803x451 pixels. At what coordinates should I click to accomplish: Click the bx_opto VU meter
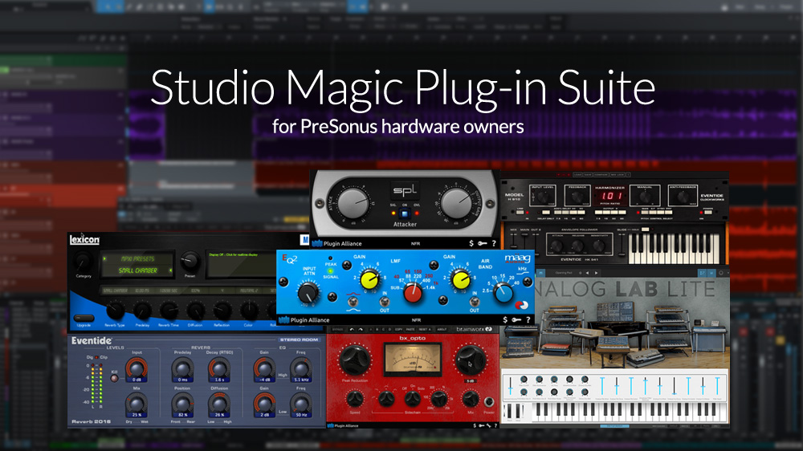point(412,359)
